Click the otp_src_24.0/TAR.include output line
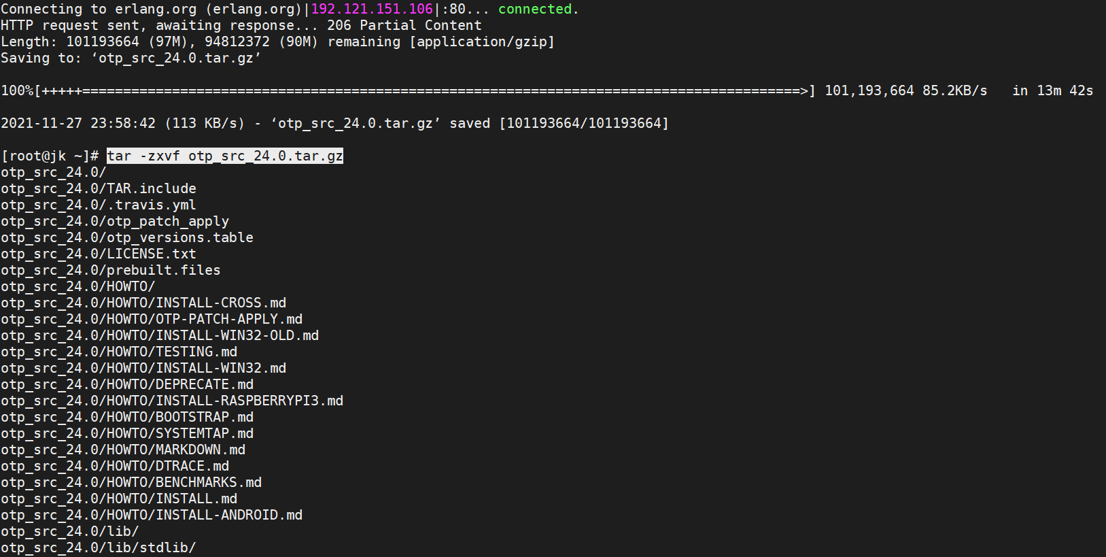Image resolution: width=1106 pixels, height=557 pixels. coord(99,189)
